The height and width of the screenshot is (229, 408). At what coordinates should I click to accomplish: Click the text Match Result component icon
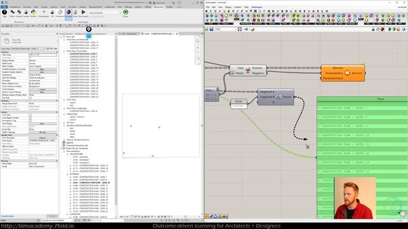(x=279, y=97)
